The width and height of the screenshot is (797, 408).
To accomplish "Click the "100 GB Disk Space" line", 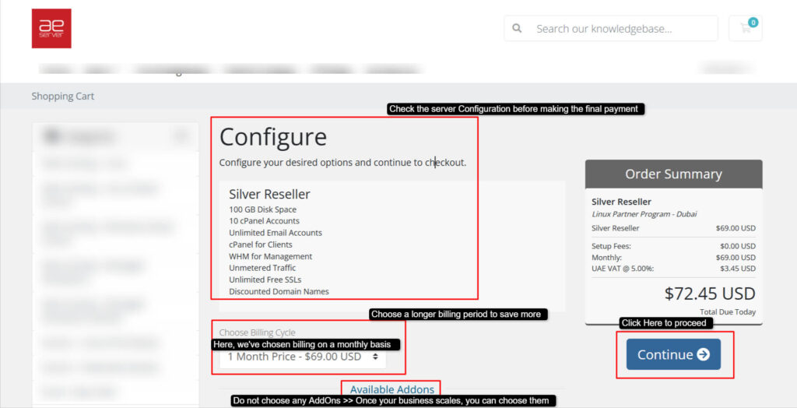I will pyautogui.click(x=262, y=209).
